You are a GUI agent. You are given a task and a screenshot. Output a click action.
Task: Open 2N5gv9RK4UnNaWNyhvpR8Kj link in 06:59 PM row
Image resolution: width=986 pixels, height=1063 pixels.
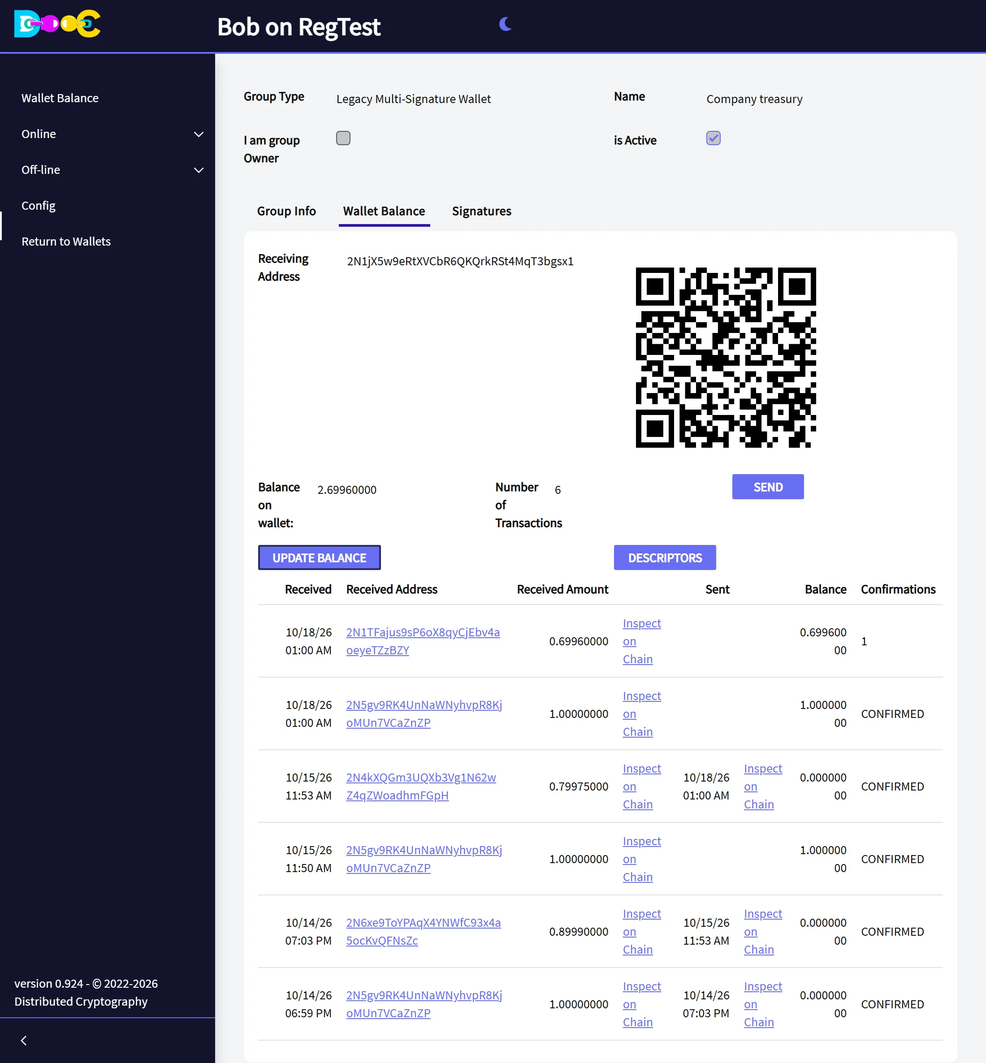(424, 1004)
